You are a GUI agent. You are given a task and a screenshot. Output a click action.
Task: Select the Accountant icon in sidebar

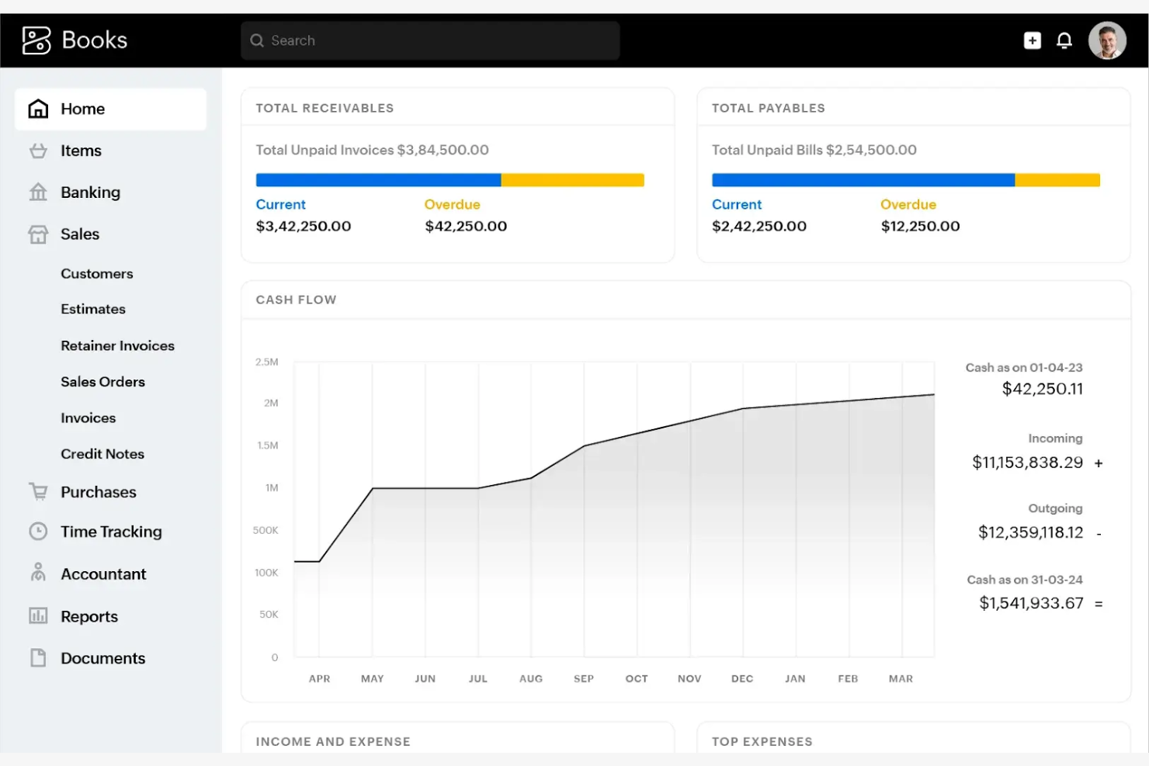point(37,574)
